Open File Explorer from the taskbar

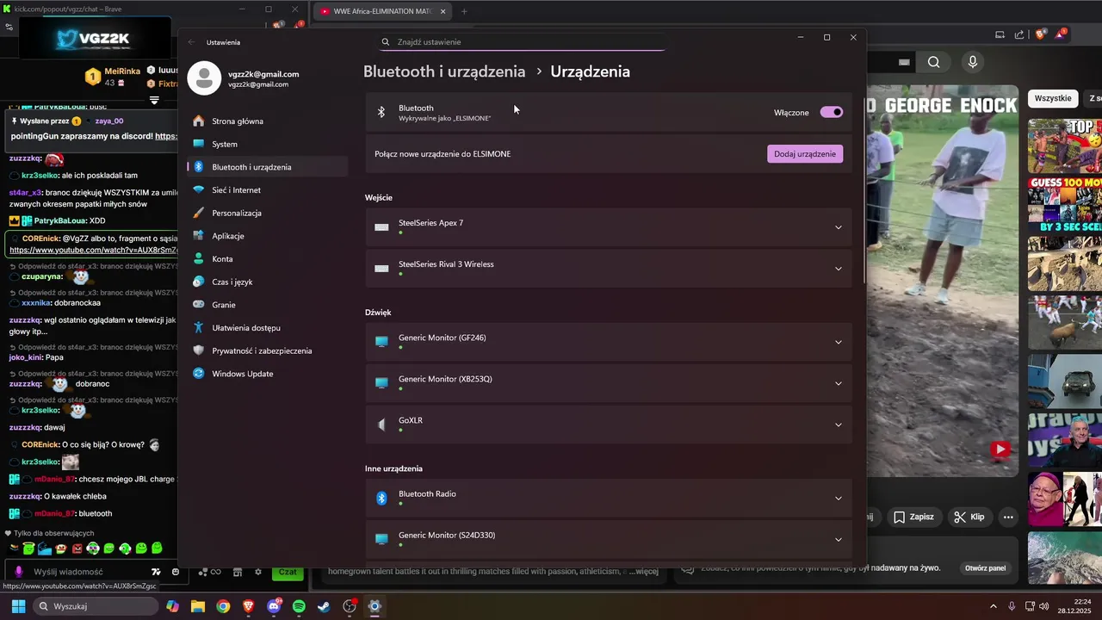coord(198,606)
